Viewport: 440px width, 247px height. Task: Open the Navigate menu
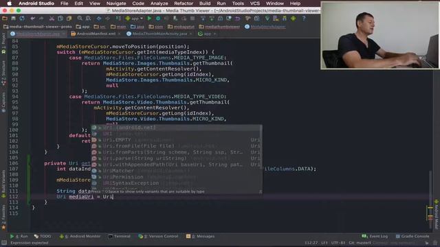click(x=116, y=3)
